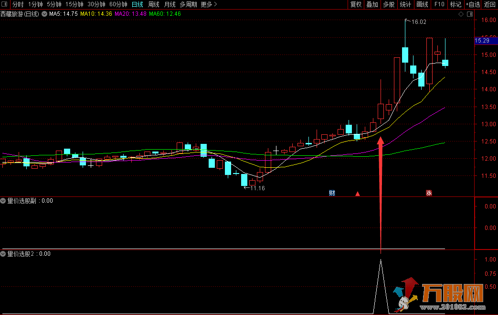
Task: Click the 西藏旅游(日线) stock title
Action: coord(20,14)
